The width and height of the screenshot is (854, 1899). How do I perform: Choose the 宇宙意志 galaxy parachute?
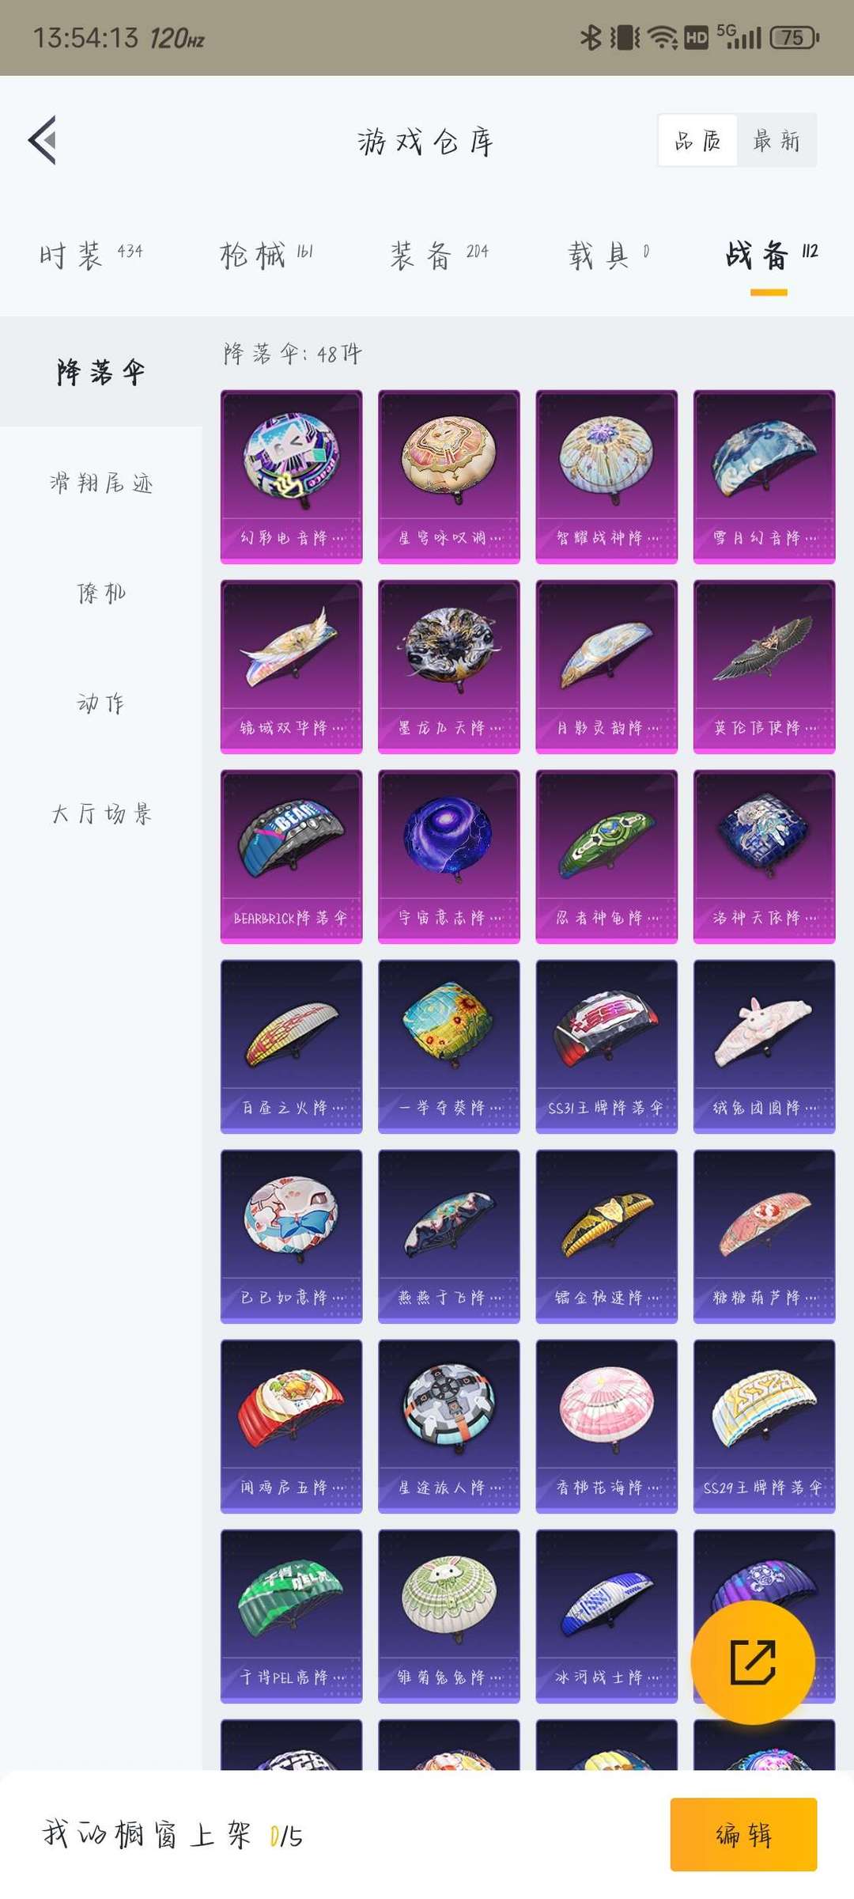pyautogui.click(x=449, y=856)
